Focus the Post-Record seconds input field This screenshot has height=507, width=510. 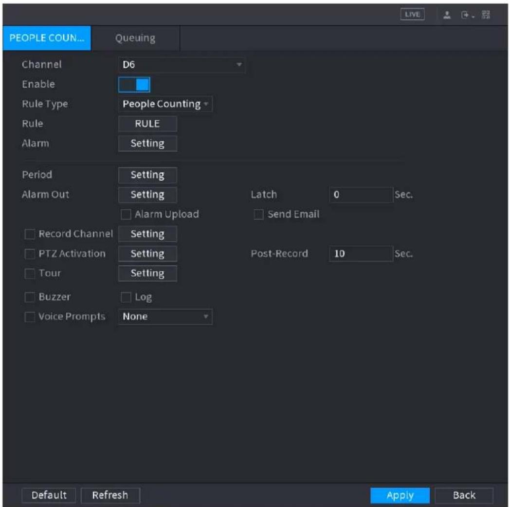click(x=361, y=254)
